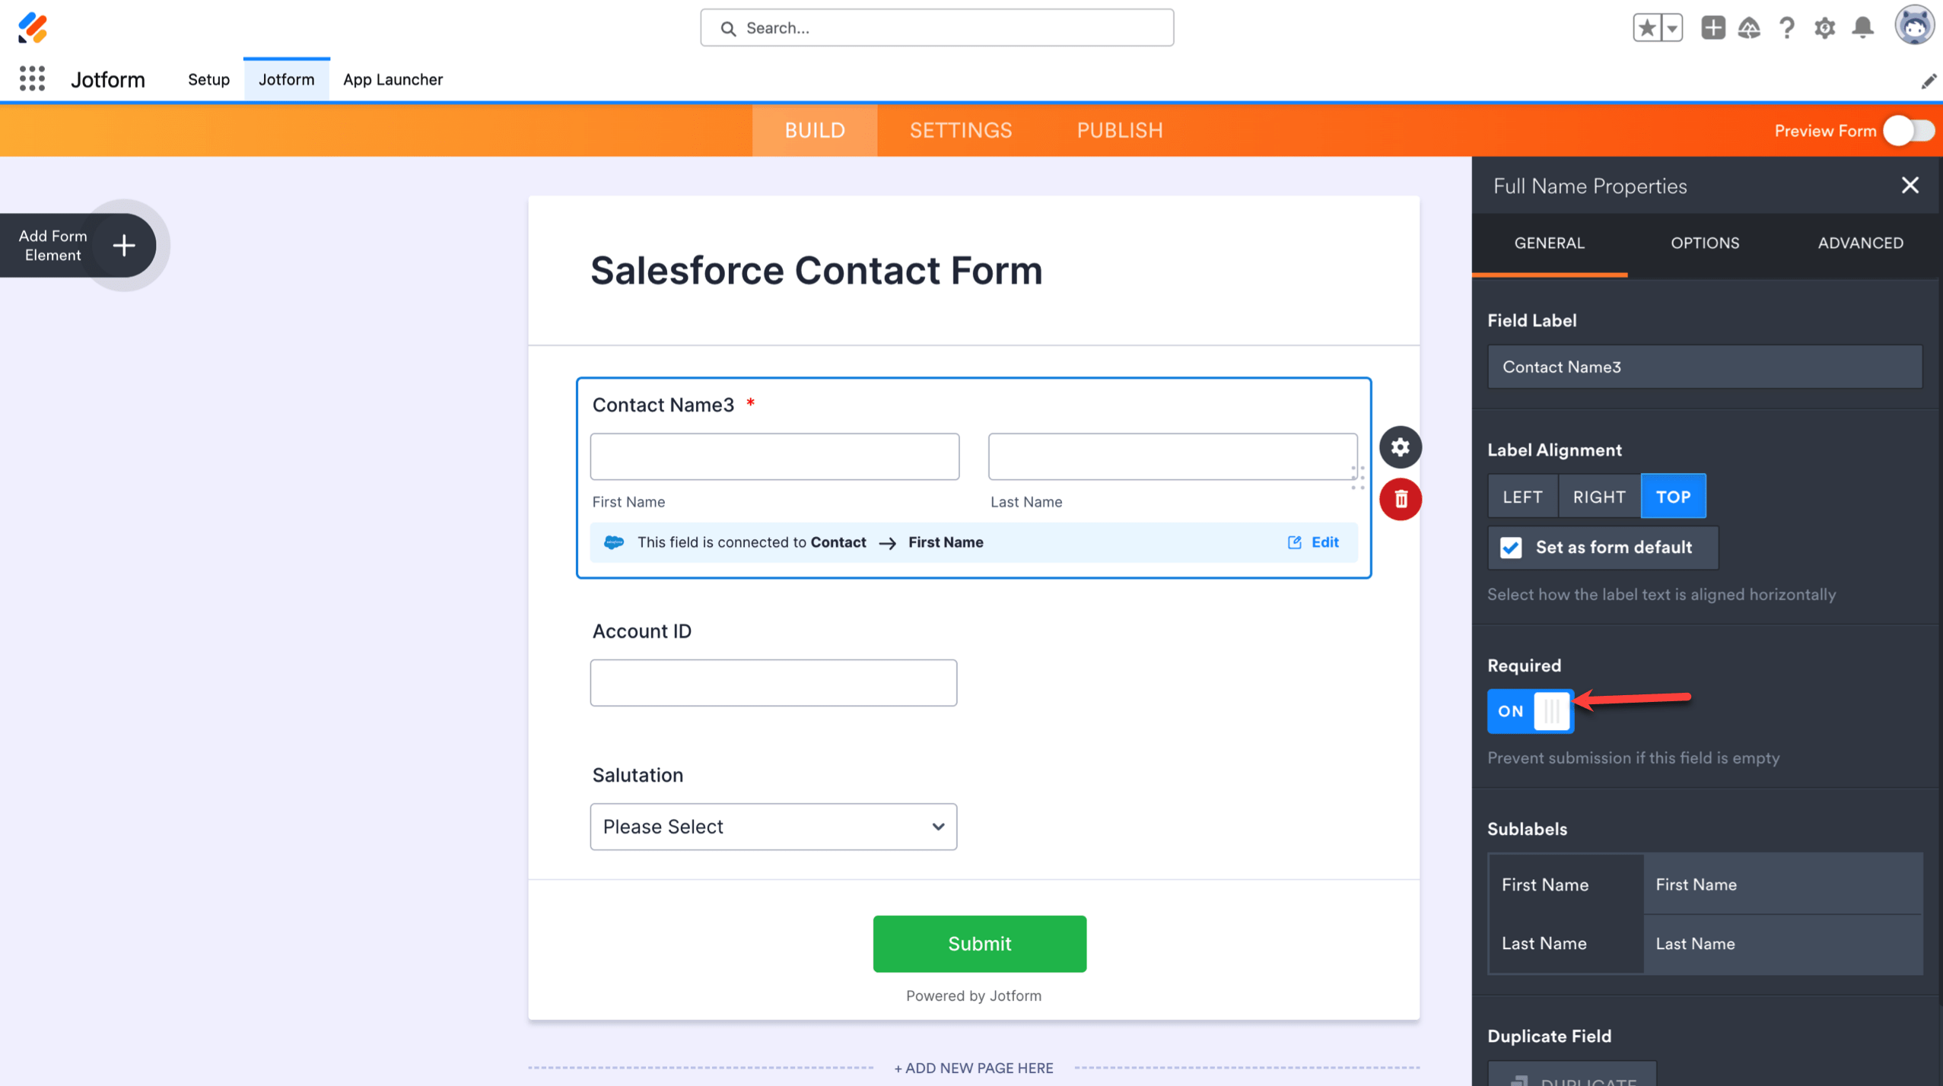Image resolution: width=1943 pixels, height=1086 pixels.
Task: Click the green Submit button
Action: pyautogui.click(x=979, y=944)
